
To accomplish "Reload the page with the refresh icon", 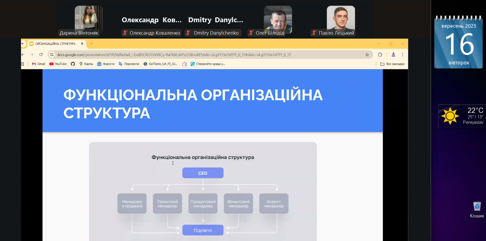I will 41,55.
